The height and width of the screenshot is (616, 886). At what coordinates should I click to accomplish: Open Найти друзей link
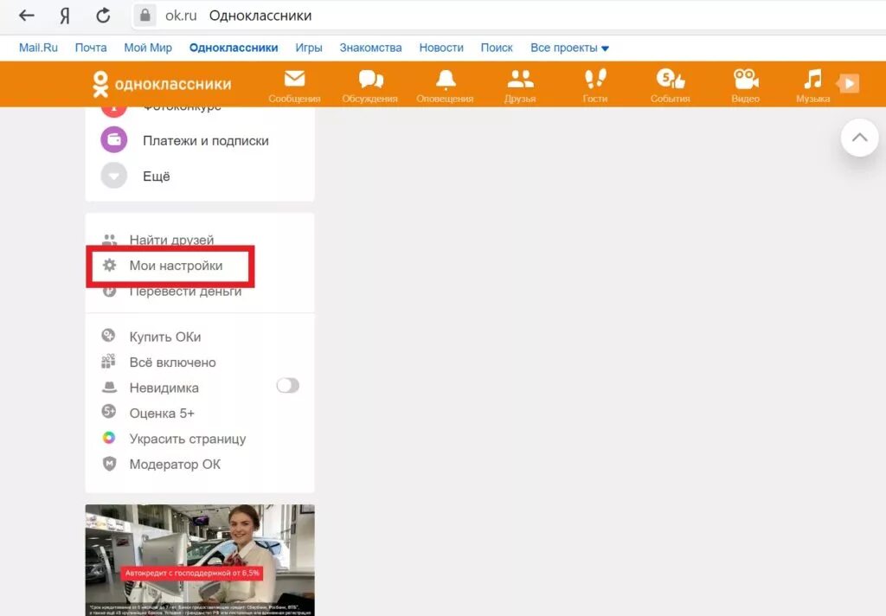pos(172,240)
